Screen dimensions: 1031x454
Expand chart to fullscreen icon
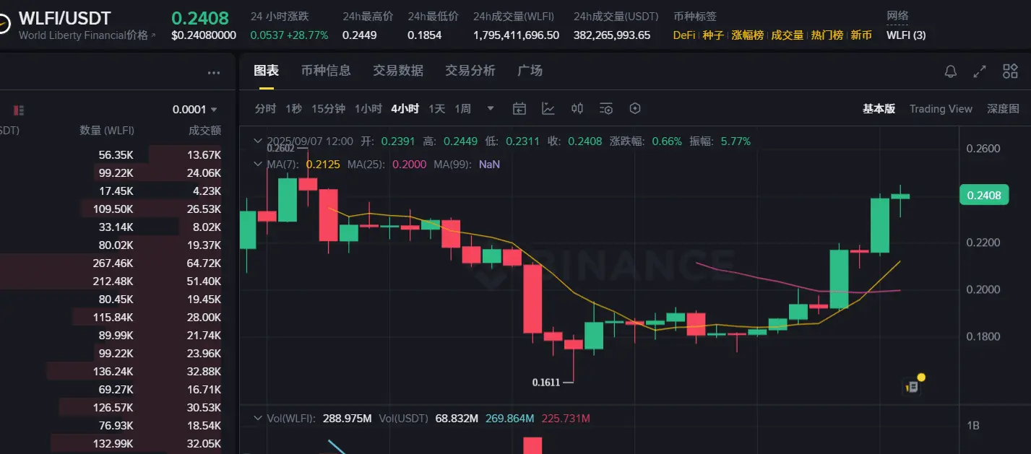[x=980, y=71]
